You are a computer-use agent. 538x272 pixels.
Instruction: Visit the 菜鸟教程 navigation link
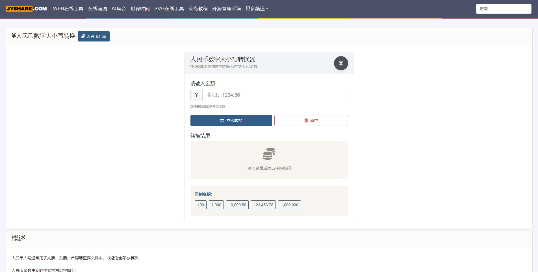pyautogui.click(x=198, y=9)
